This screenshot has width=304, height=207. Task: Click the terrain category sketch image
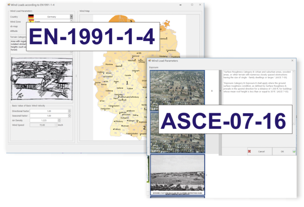[x=42, y=79]
